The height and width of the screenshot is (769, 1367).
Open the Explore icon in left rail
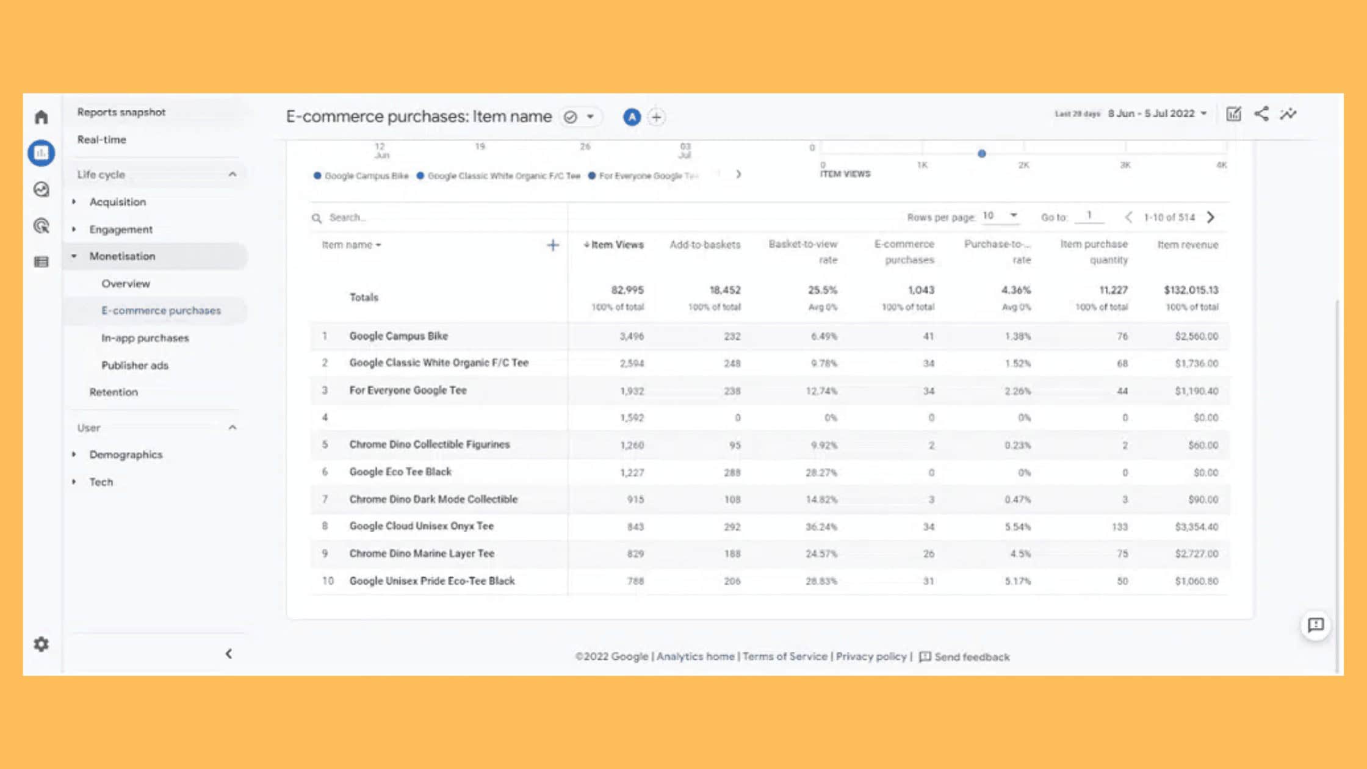click(41, 189)
